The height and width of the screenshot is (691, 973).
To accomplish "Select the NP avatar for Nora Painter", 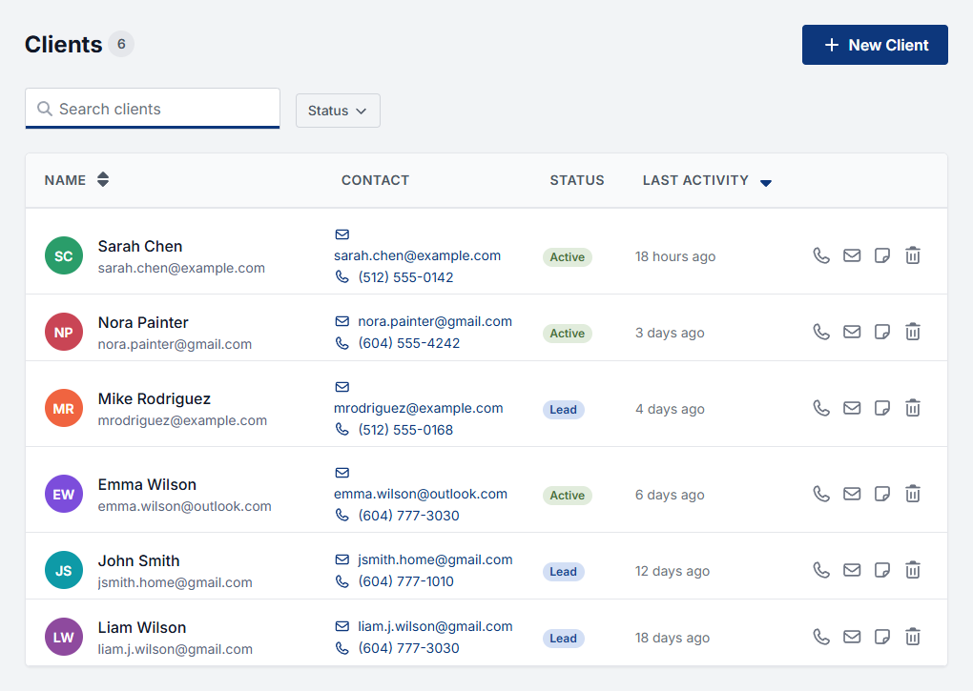I will coord(64,332).
